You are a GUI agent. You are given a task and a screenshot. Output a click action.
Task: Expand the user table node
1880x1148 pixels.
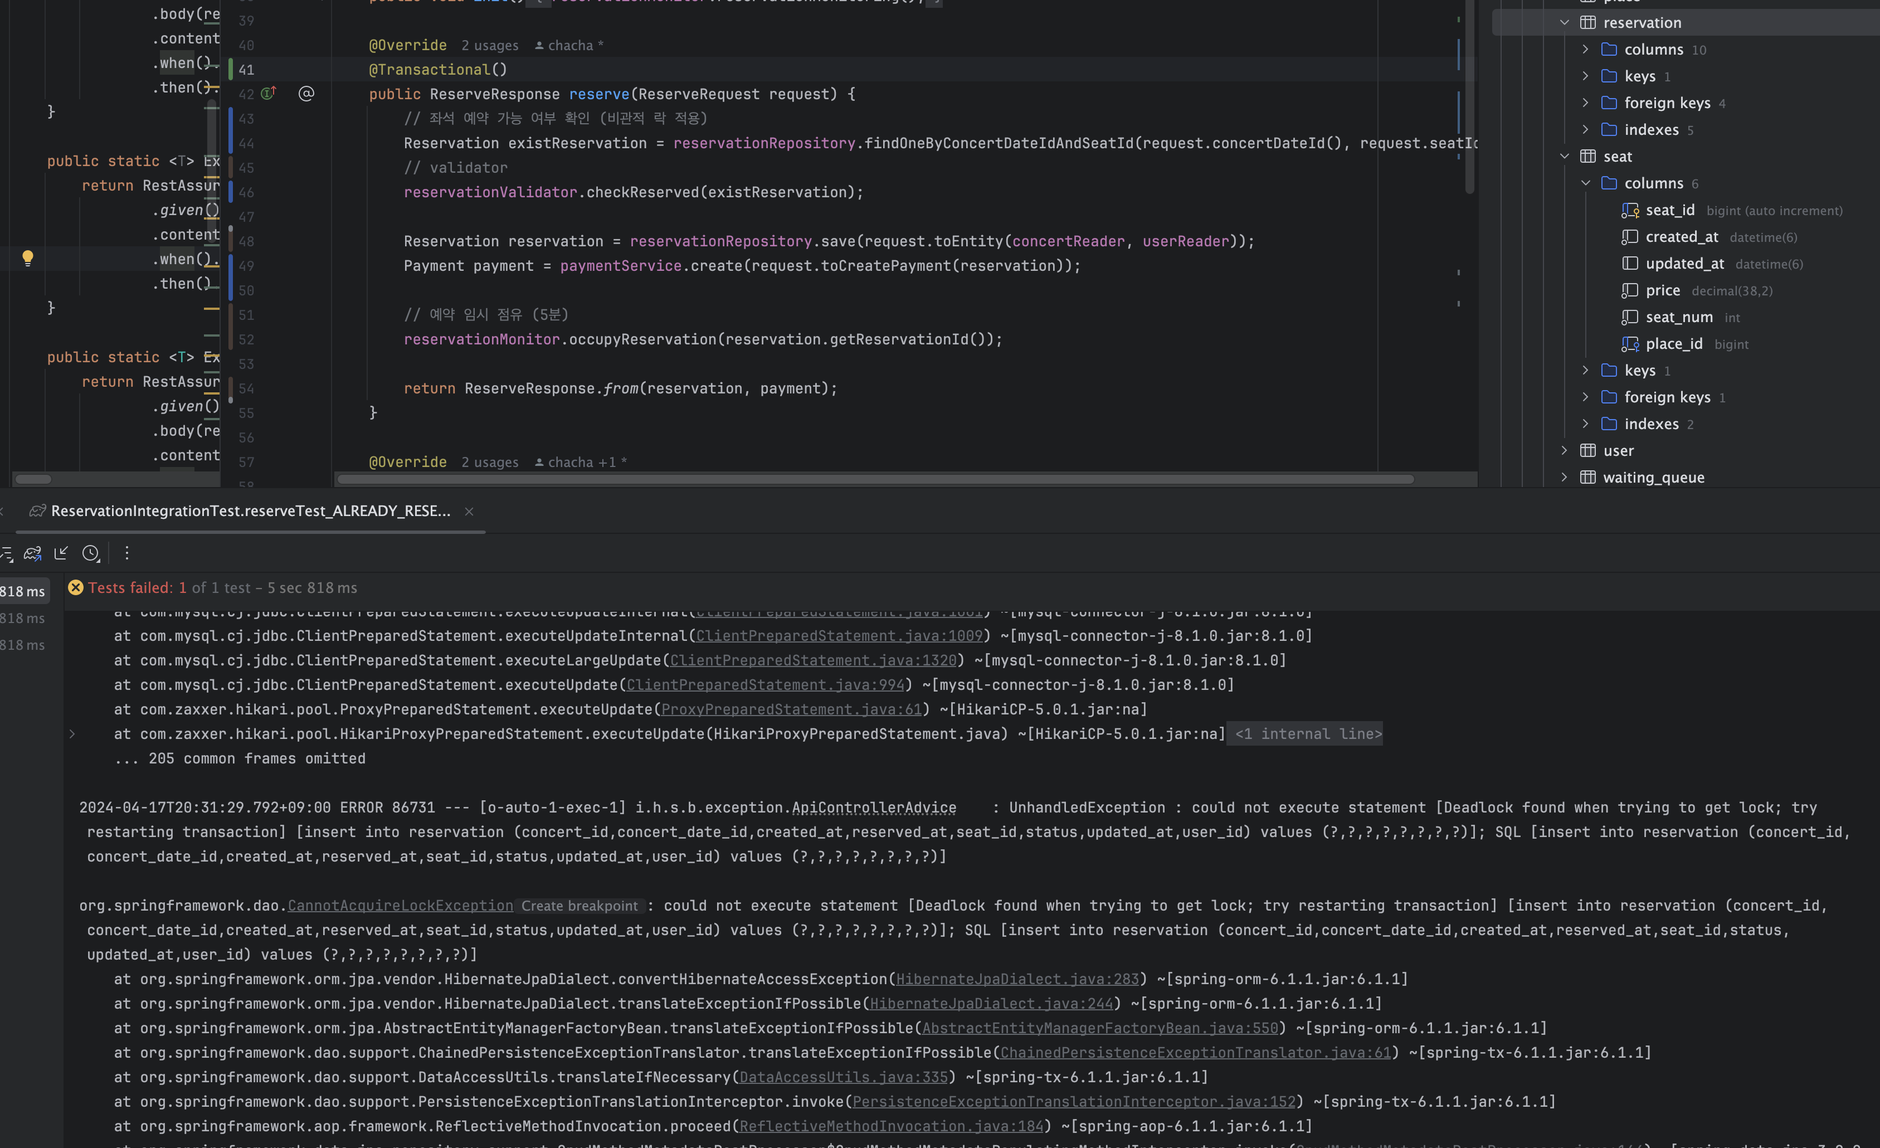[1564, 450]
